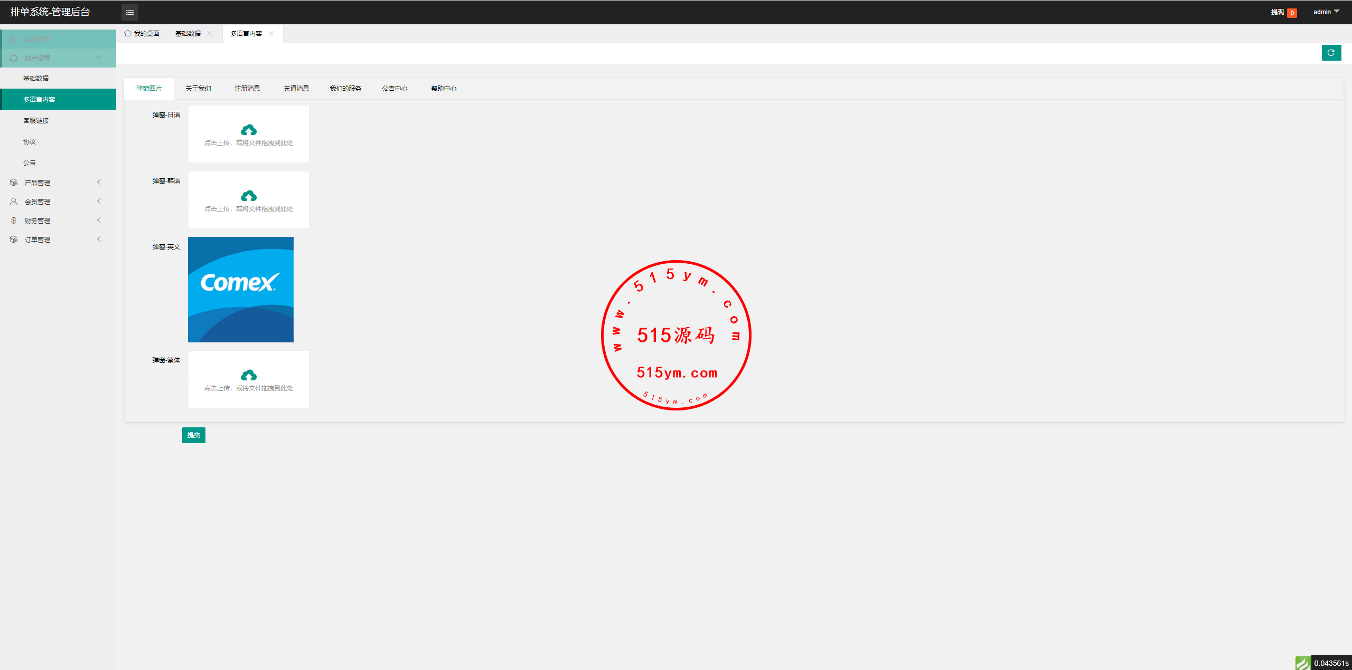Screen dimensions: 1352x670
Task: Click the upload cloud icon for 弹窗-日语
Action: click(249, 130)
